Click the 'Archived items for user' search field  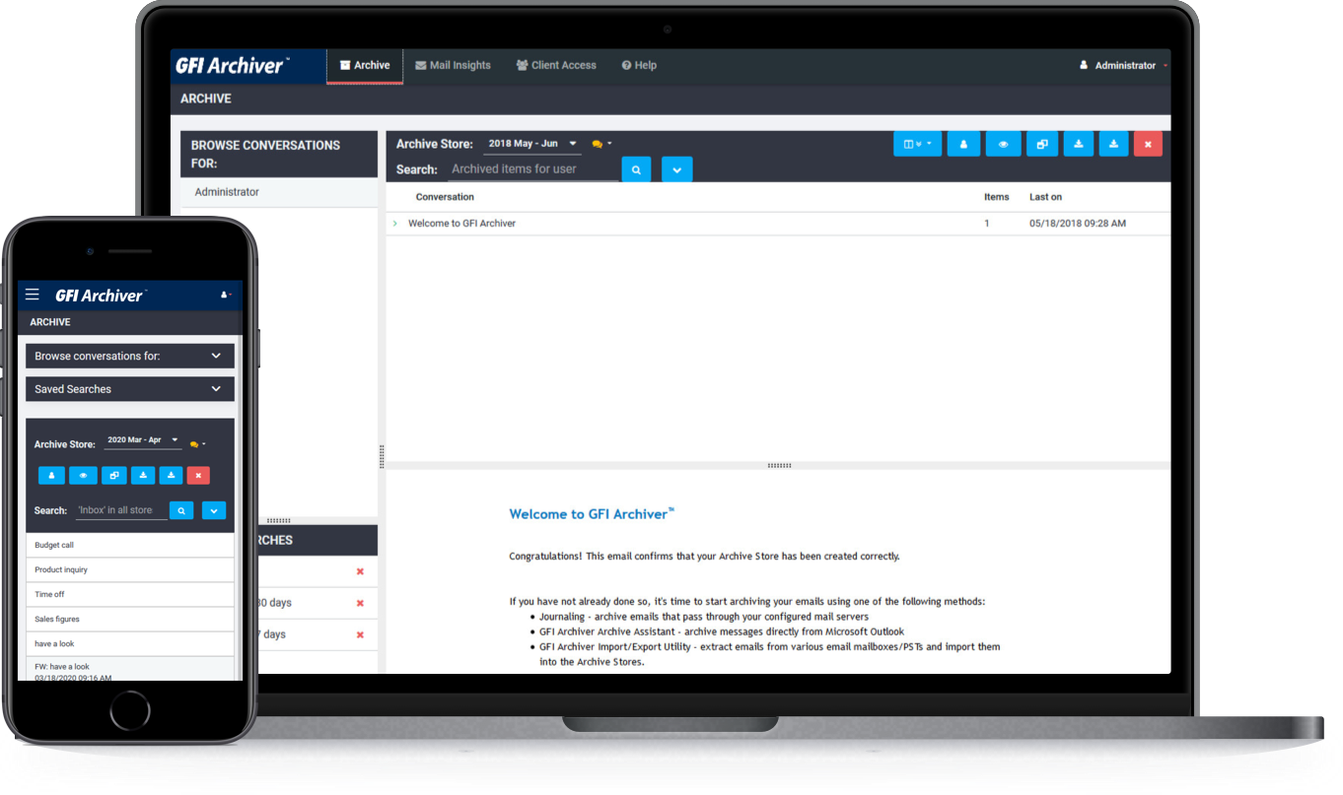532,169
